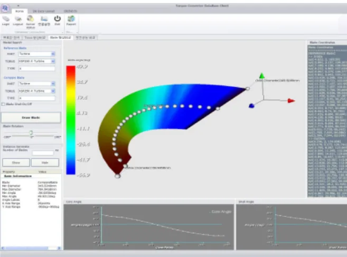Click the Min Angle property row
The image size is (347, 257).
[31, 193]
